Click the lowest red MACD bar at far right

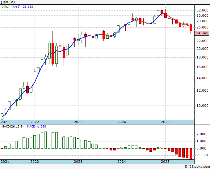click(191, 154)
